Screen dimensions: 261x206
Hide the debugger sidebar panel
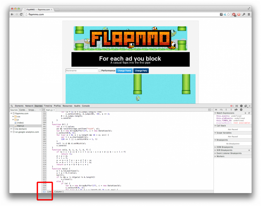[x=210, y=110]
